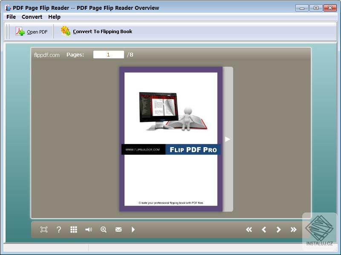
Task: Click the flippdf.com link
Action: click(x=46, y=54)
